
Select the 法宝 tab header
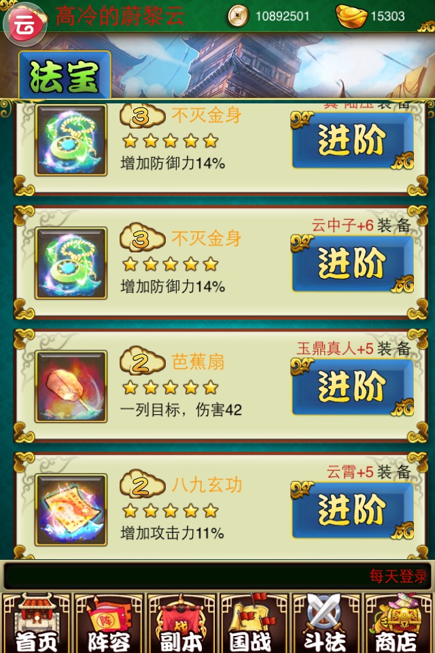point(65,76)
